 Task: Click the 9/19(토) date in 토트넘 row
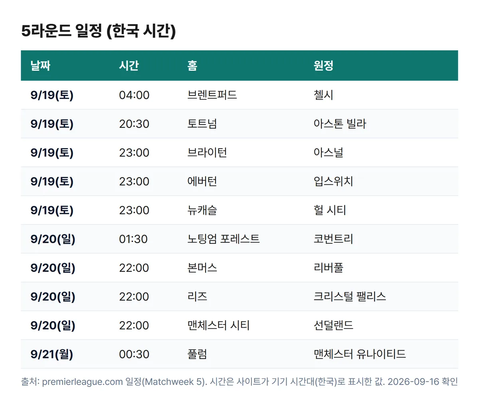(52, 124)
